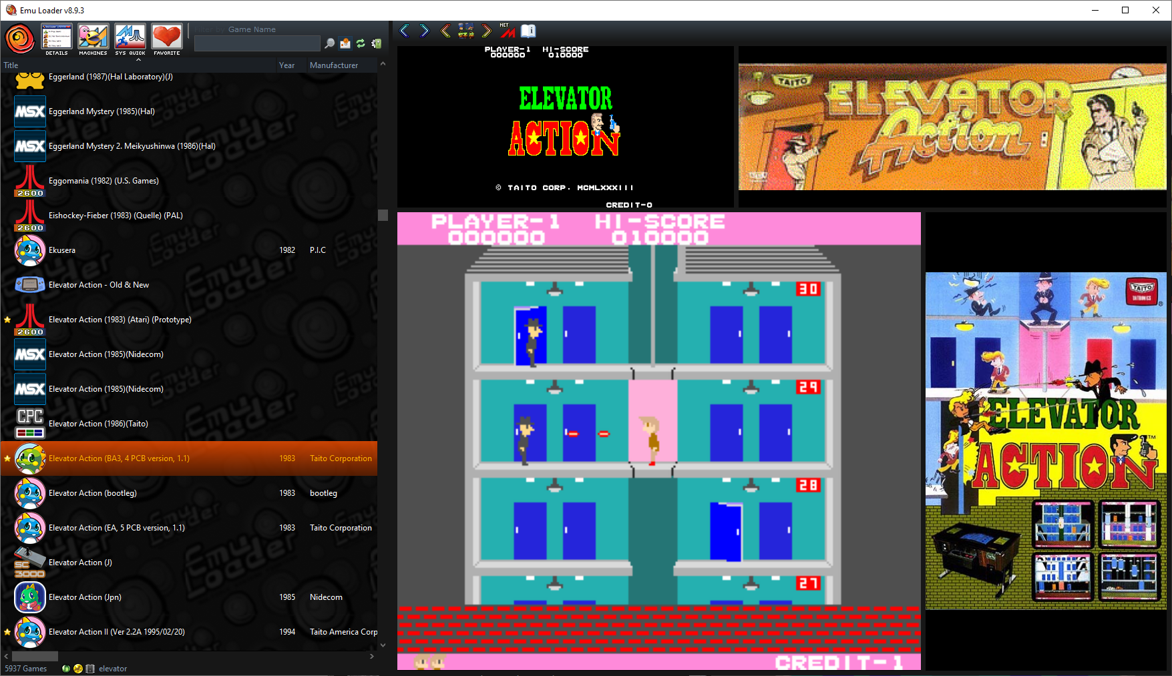Toggle favorite star on Elevator Action Atari Prototype

click(7, 320)
